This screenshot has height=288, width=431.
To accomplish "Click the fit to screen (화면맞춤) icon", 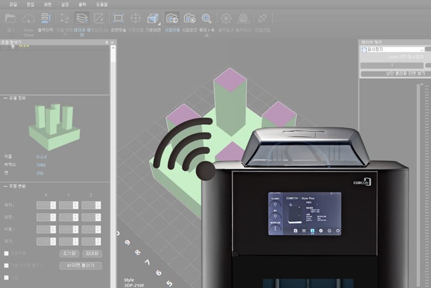I will click(x=118, y=18).
